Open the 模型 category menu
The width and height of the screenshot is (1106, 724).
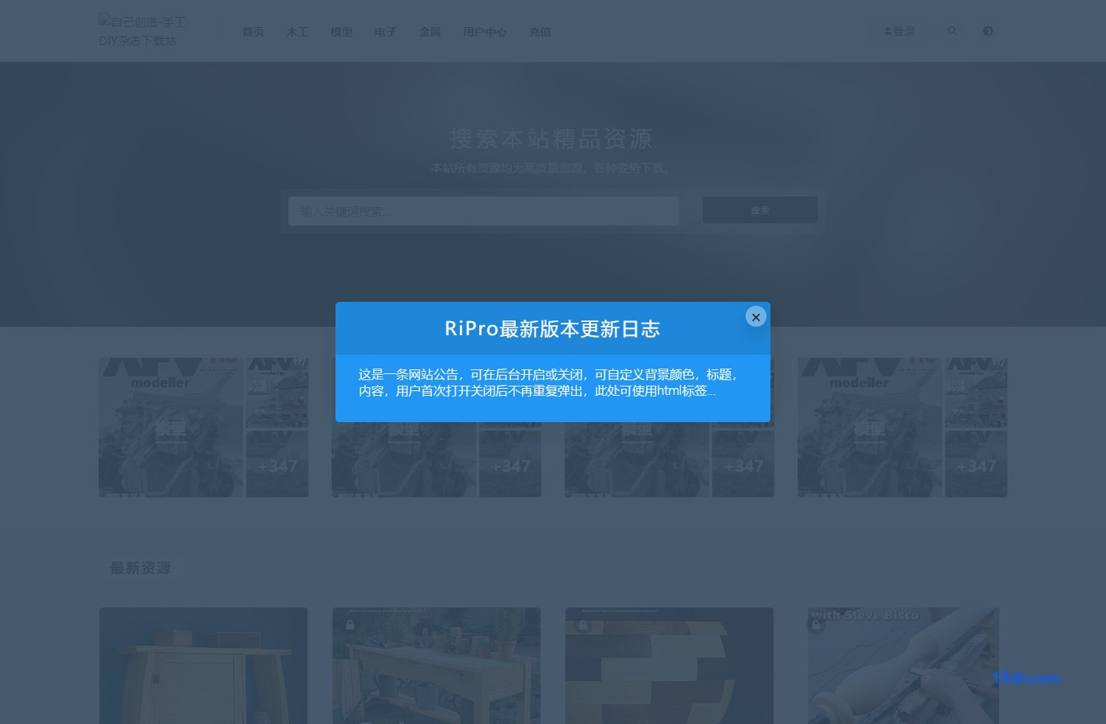pos(342,32)
